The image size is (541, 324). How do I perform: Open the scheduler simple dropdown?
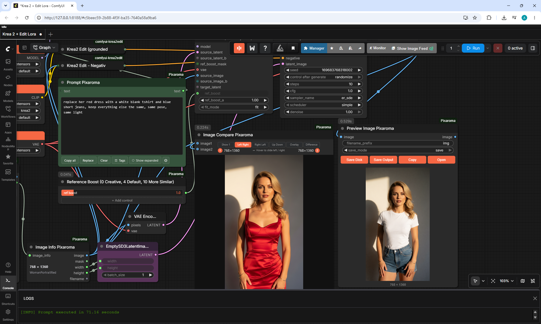coord(323,105)
